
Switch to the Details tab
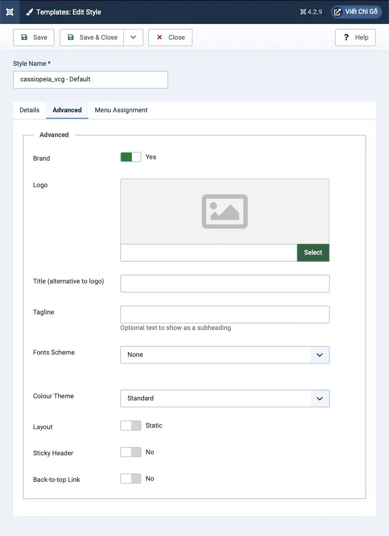pyautogui.click(x=29, y=110)
